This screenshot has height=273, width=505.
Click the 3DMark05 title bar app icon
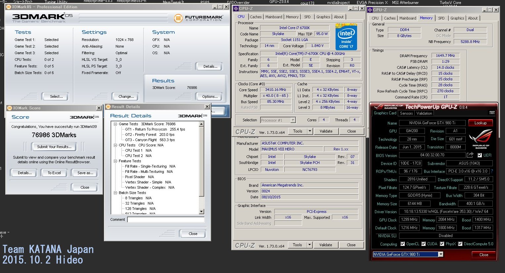pos(9,7)
